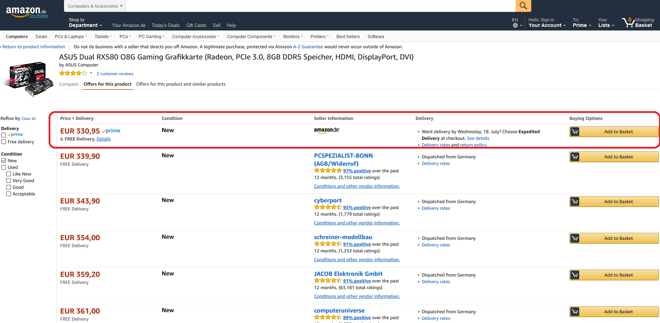Enable the Prime delivery filter checkbox
660x323 pixels.
tap(3, 135)
